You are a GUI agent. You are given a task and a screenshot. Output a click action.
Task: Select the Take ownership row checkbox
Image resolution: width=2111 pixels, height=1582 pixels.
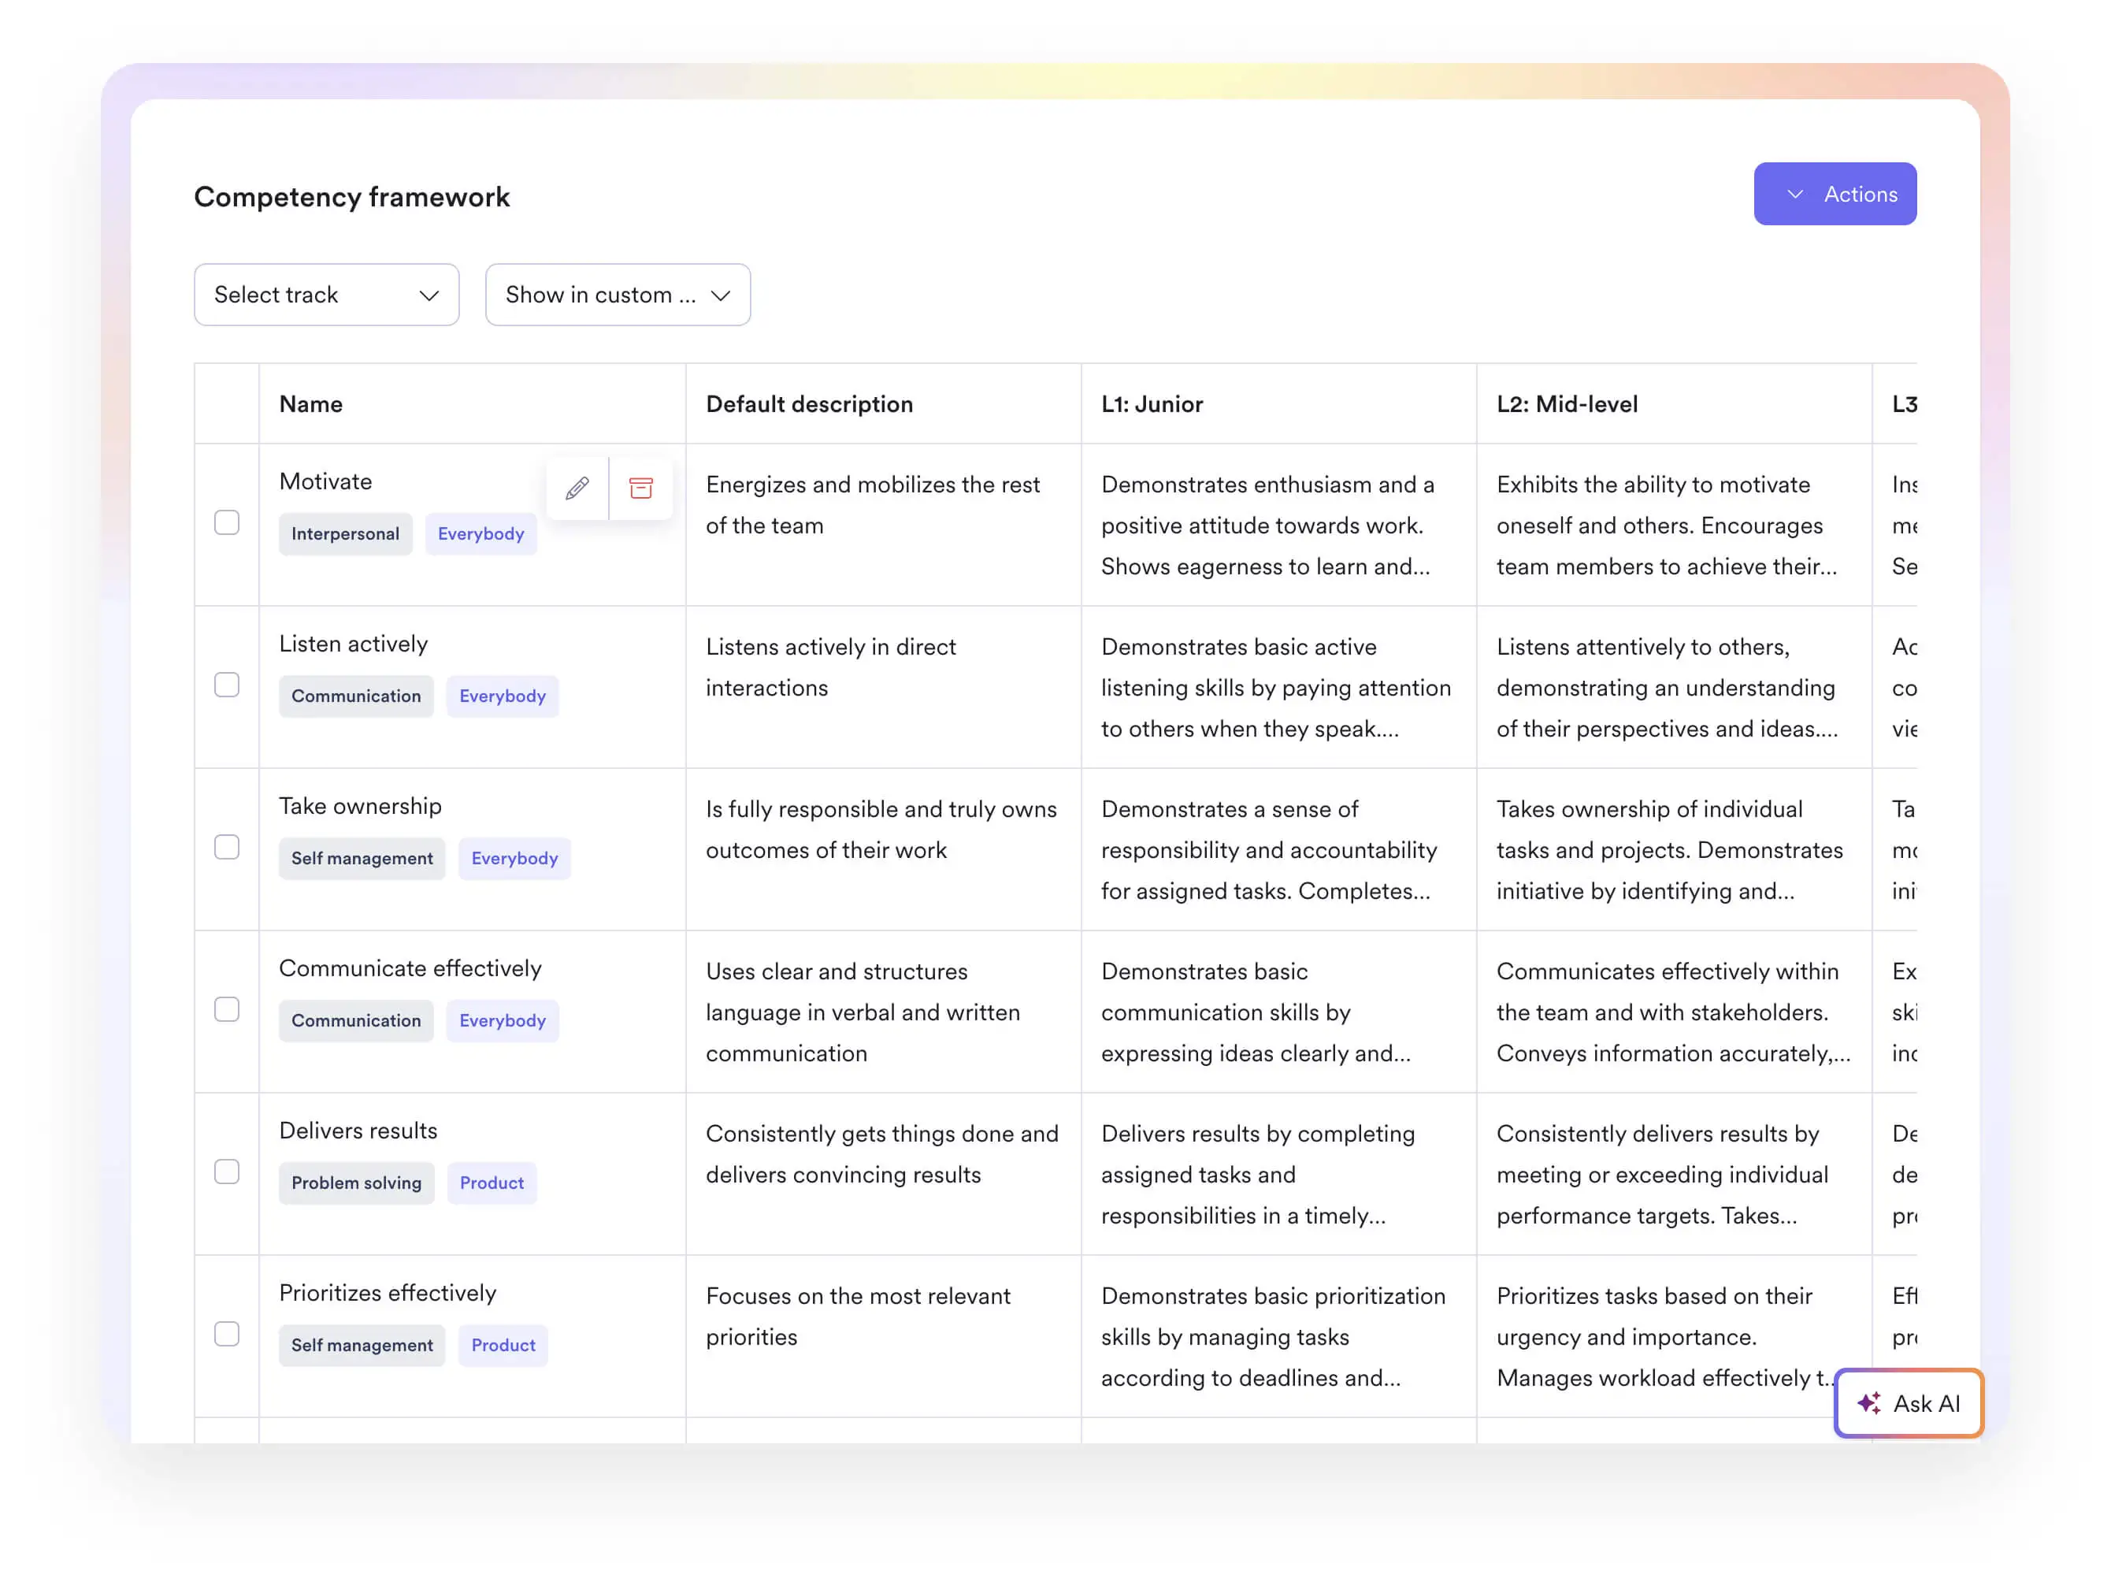click(x=227, y=847)
